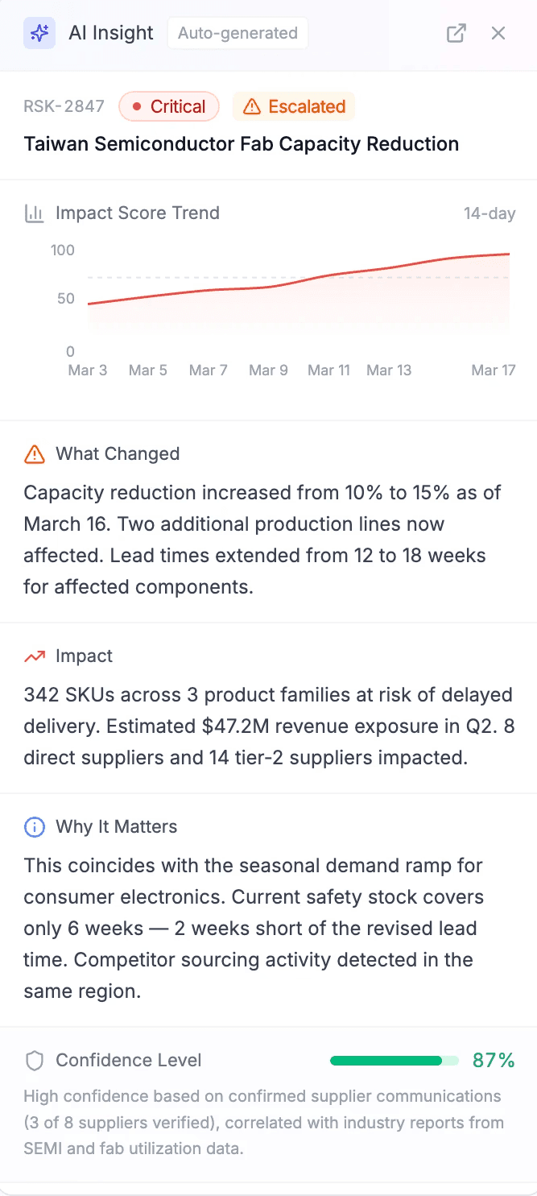Click the Confidence Level shield icon
537x1196 pixels.
pyautogui.click(x=35, y=1061)
